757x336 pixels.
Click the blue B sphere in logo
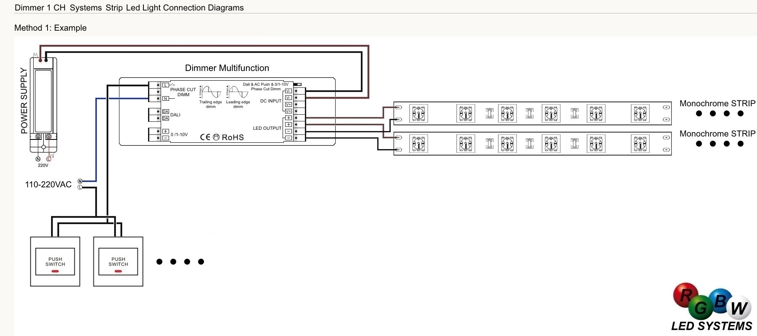click(720, 301)
